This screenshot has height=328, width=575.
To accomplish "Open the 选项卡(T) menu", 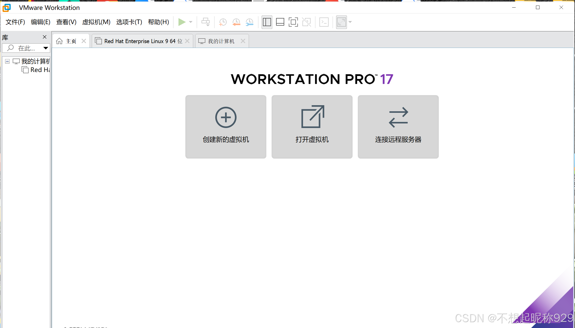I will tap(129, 22).
